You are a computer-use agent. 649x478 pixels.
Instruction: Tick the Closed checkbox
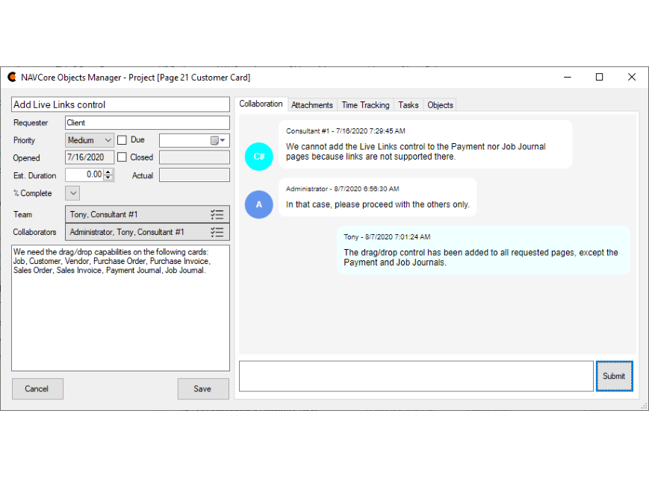pyautogui.click(x=122, y=158)
